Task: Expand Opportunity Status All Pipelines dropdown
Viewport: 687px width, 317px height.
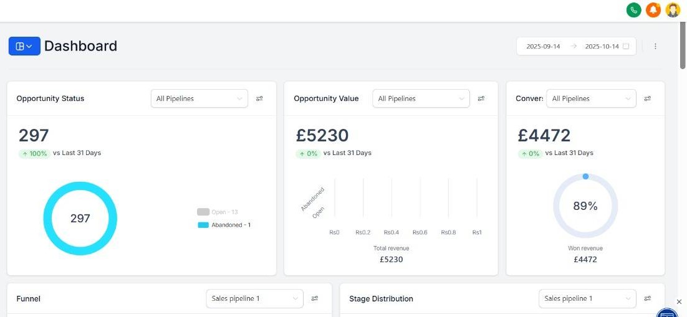Action: (199, 98)
